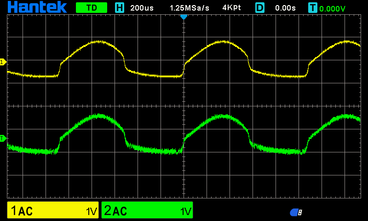
Task: Click the blue USB storage status icon
Action: coord(296,212)
